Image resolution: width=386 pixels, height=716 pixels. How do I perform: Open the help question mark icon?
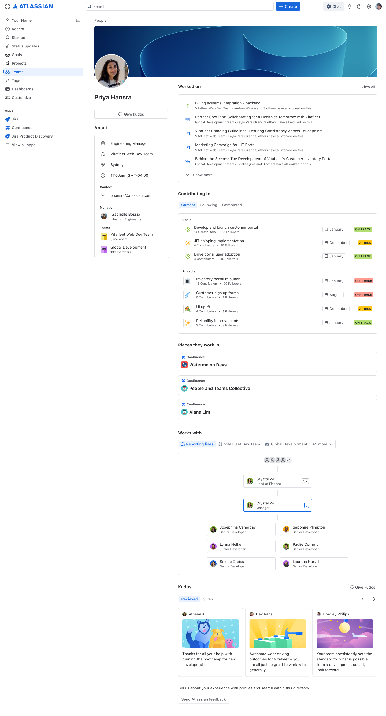359,6
